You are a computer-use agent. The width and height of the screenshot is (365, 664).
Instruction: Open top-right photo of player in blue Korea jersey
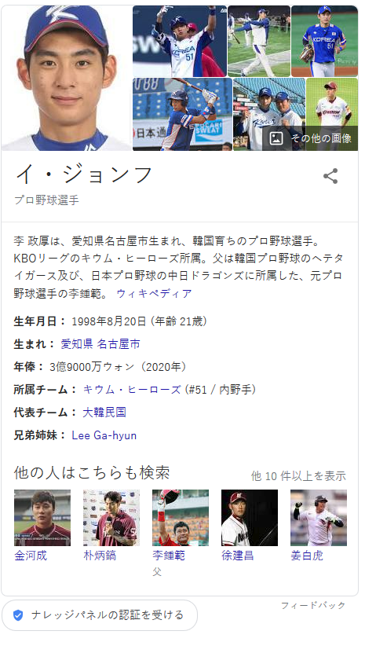324,41
